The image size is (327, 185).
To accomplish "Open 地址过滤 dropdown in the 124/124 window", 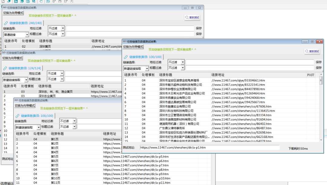I will (x=55, y=73).
